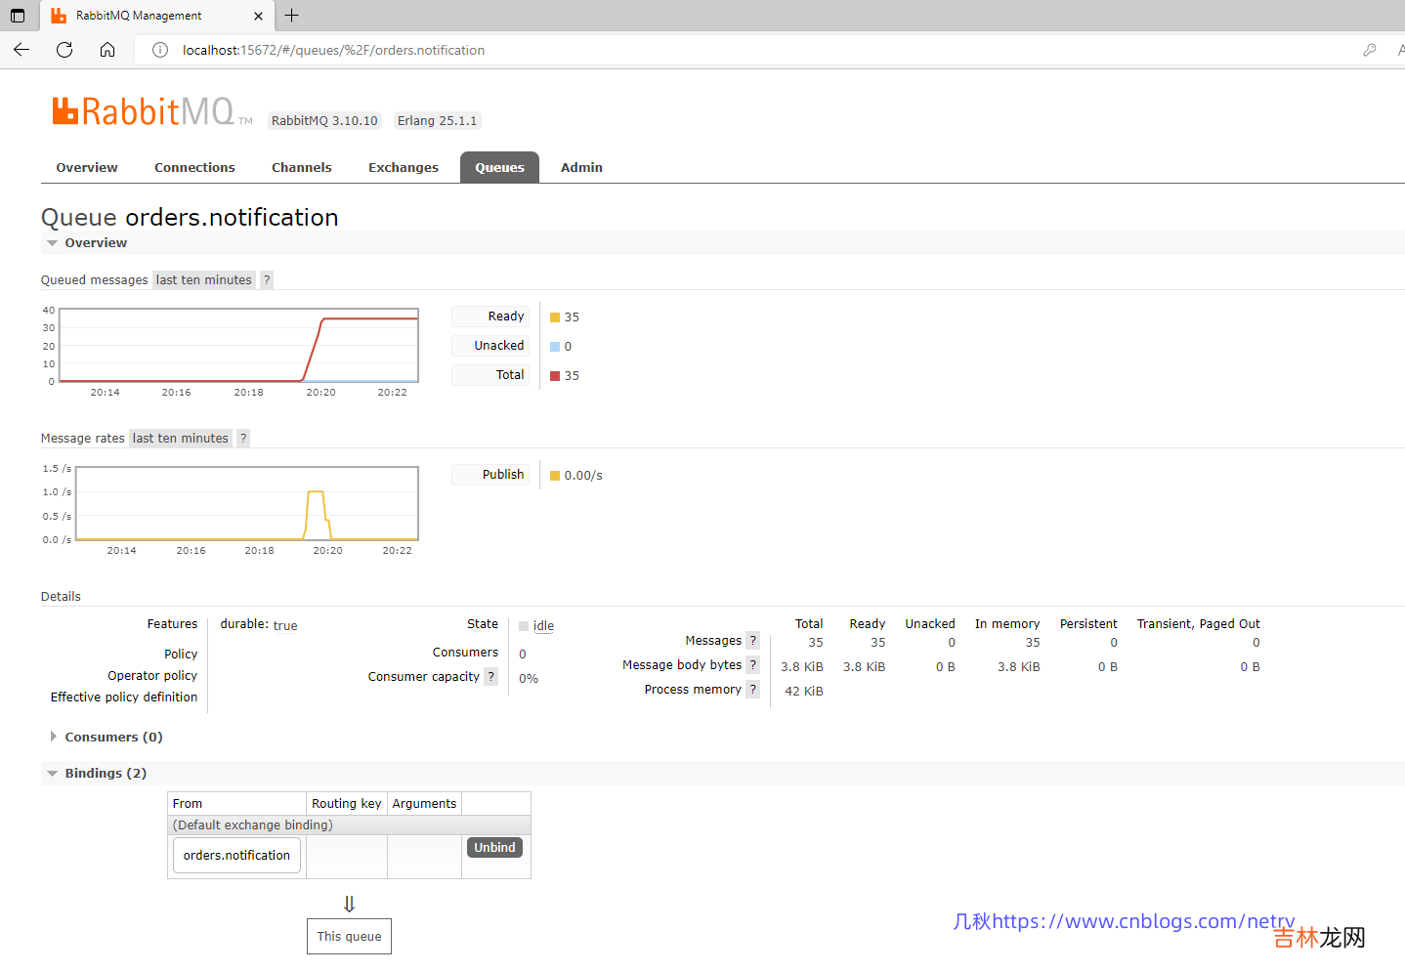The image size is (1405, 972).
Task: Open help for Queued messages chart
Action: [x=267, y=280]
